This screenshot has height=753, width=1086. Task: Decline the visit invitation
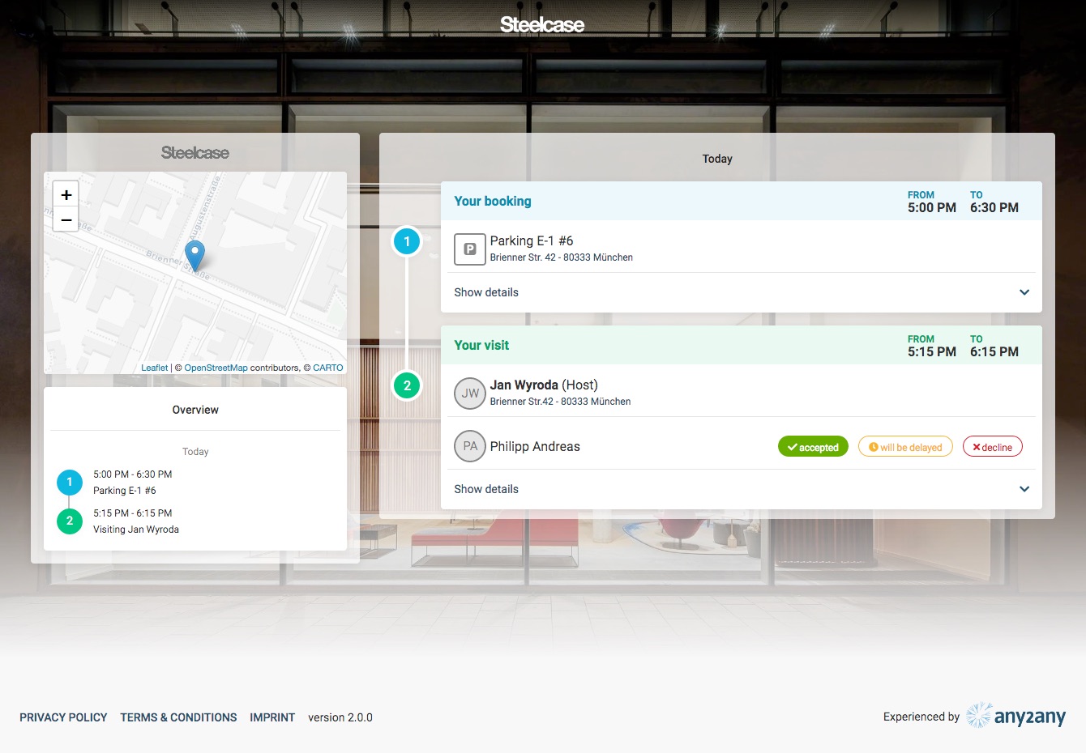pos(992,447)
